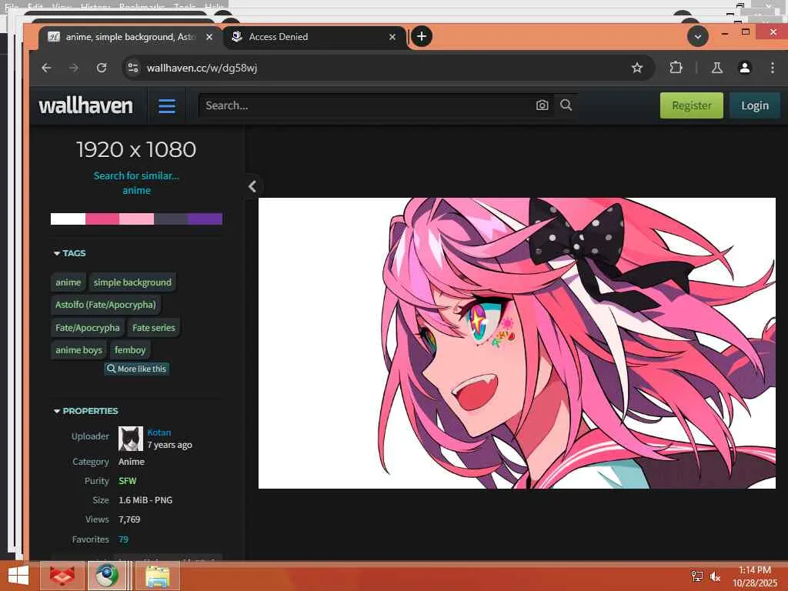Click the pink-haired anime wallpaper image
This screenshot has height=591, width=788.
click(x=516, y=343)
